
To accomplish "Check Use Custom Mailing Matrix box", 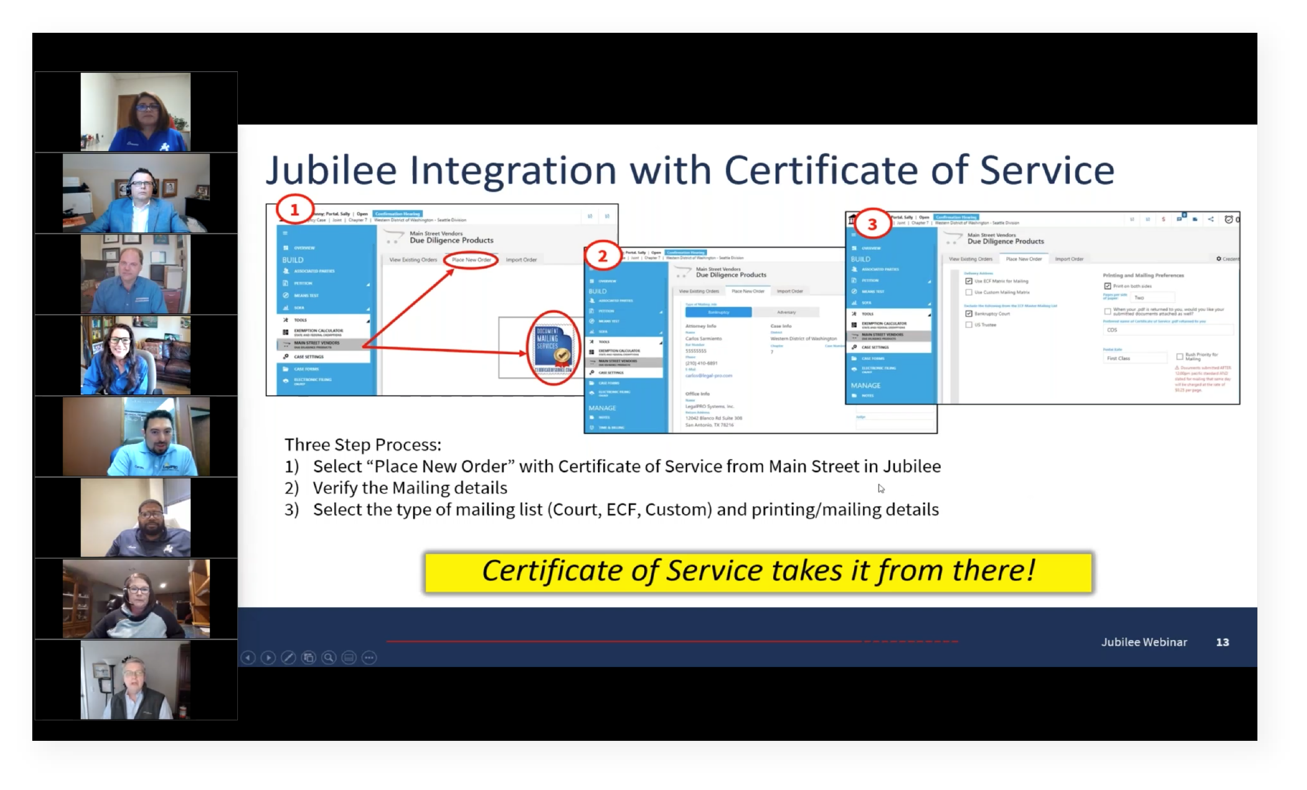I will tap(969, 292).
